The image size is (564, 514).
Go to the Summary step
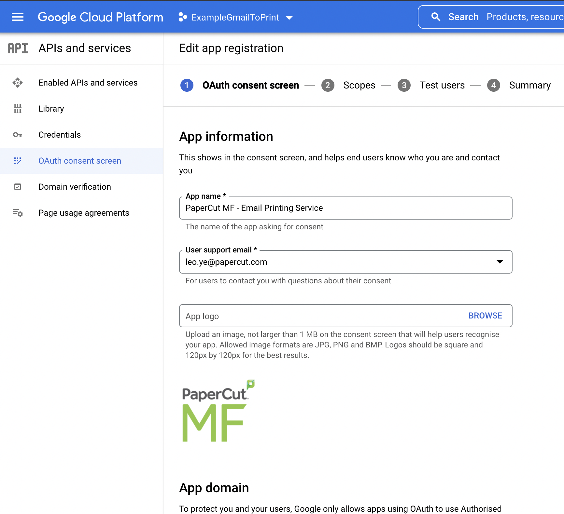coord(530,85)
